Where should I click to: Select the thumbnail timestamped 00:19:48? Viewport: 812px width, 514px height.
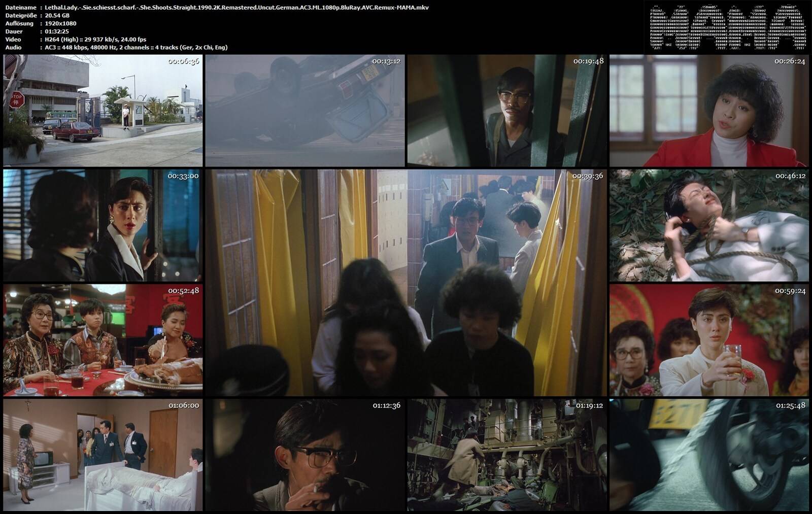pos(507,111)
